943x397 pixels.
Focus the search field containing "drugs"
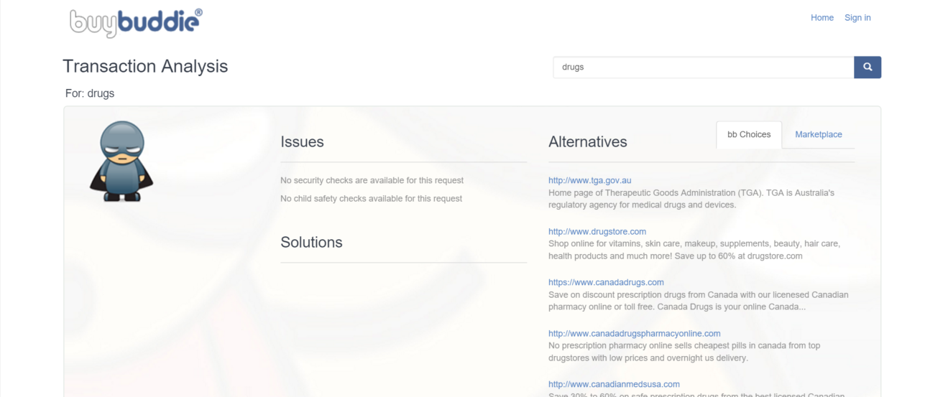click(702, 67)
